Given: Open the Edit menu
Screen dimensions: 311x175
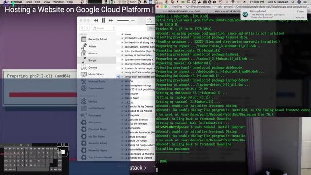Looking at the screenshot, I should (38, 2).
